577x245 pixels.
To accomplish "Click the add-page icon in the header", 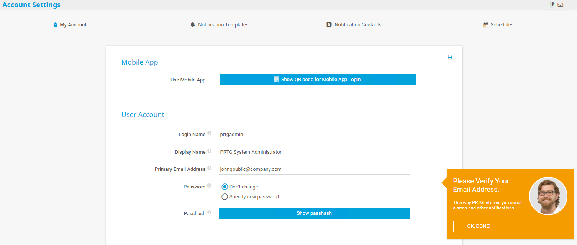I will click(x=552, y=5).
